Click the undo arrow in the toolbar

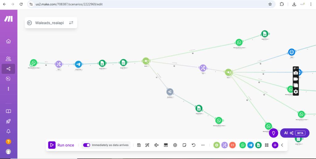pos(193,145)
